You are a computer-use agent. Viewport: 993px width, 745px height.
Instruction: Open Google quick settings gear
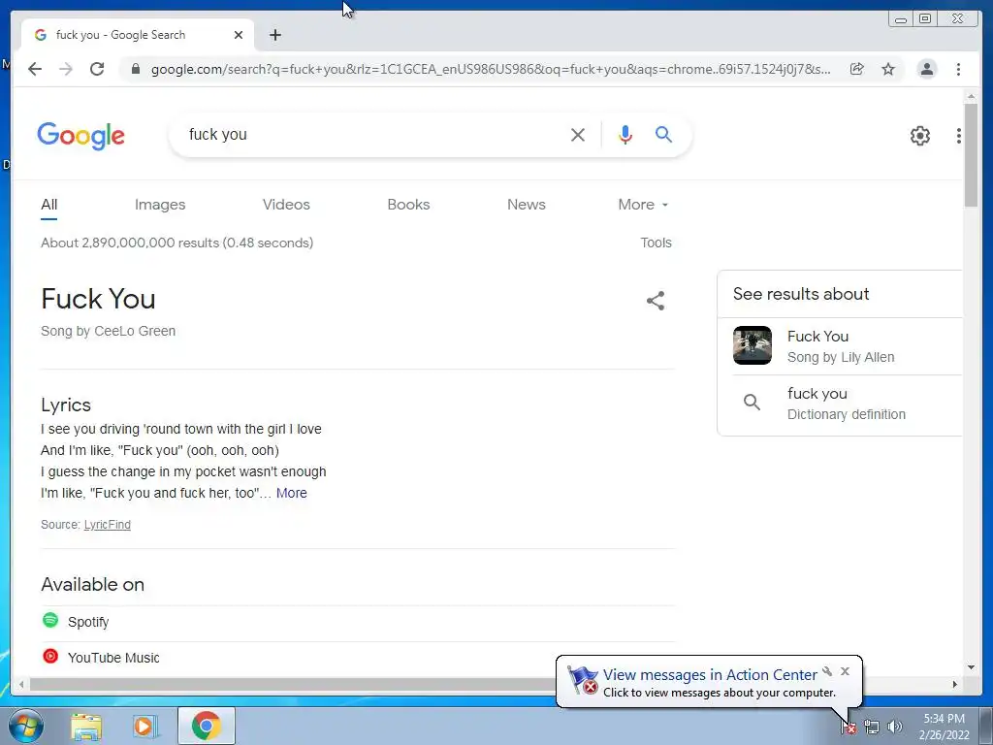tap(920, 135)
